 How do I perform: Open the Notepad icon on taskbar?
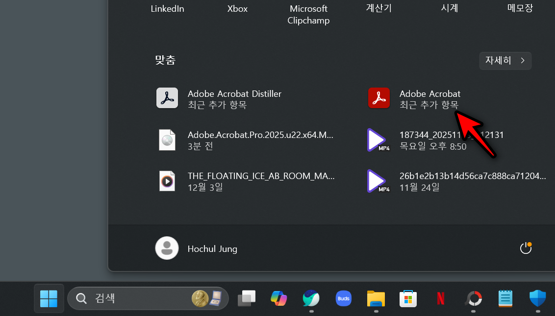(505, 298)
